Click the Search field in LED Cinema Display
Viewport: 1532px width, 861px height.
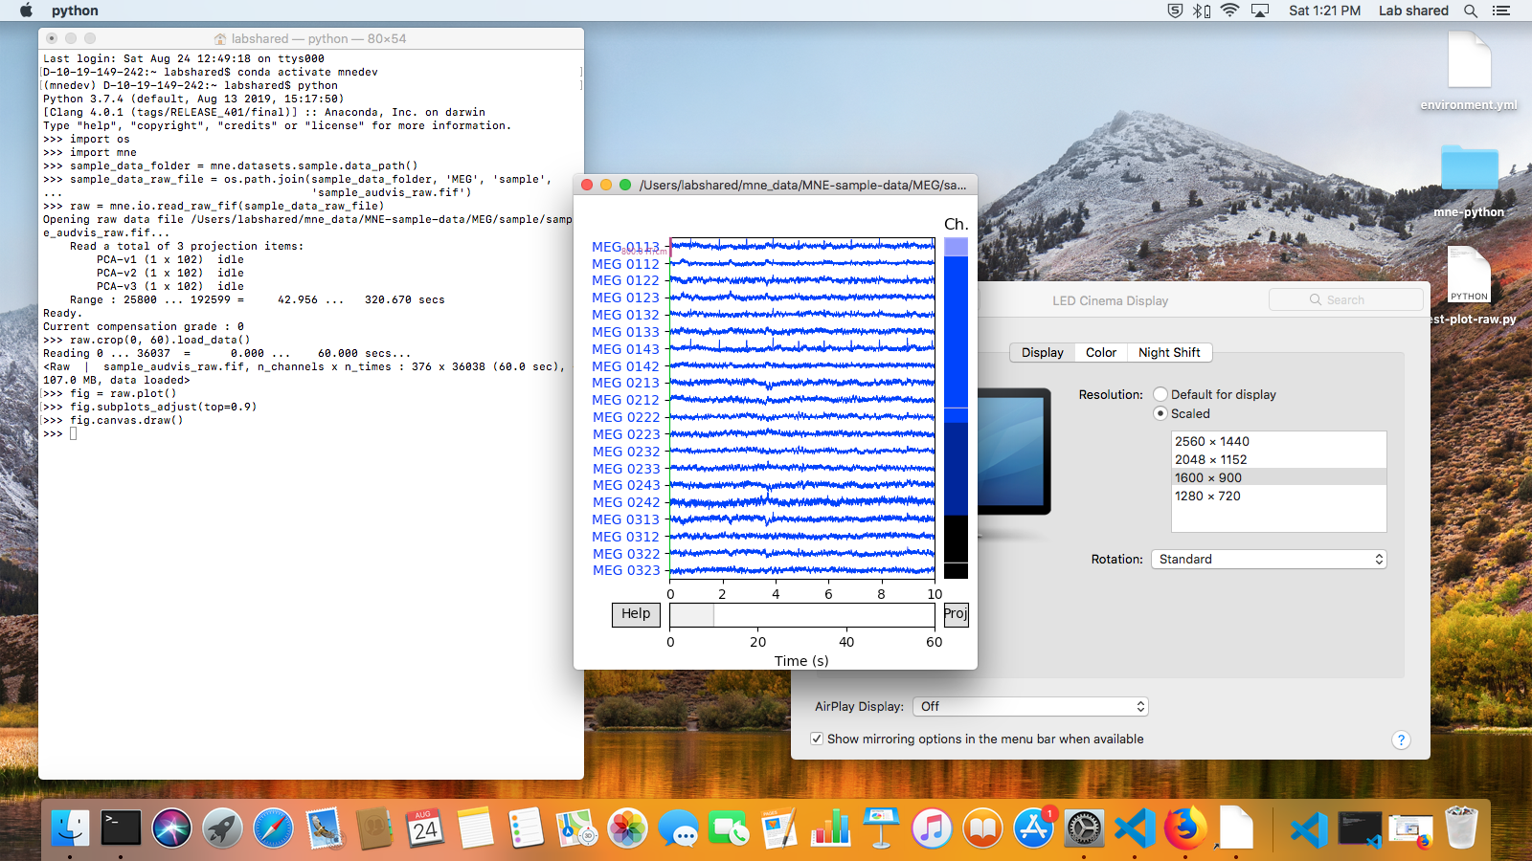(1345, 299)
